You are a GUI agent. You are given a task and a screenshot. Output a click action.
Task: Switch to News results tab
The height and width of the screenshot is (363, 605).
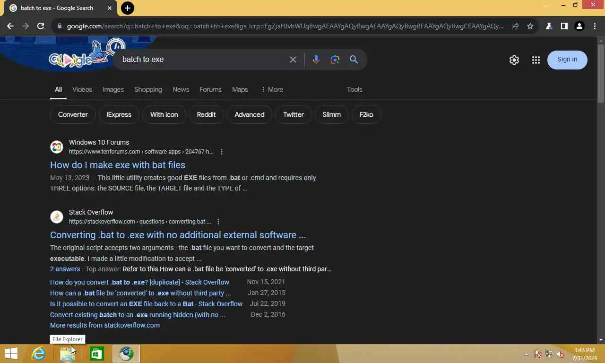tap(181, 89)
